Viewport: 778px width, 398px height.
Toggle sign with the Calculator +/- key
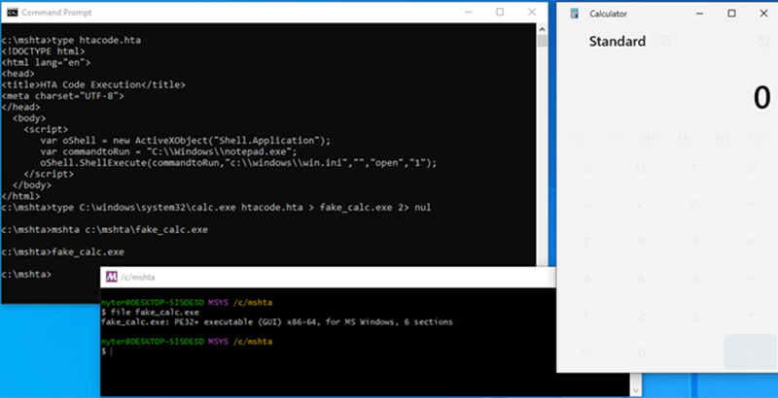click(586, 352)
